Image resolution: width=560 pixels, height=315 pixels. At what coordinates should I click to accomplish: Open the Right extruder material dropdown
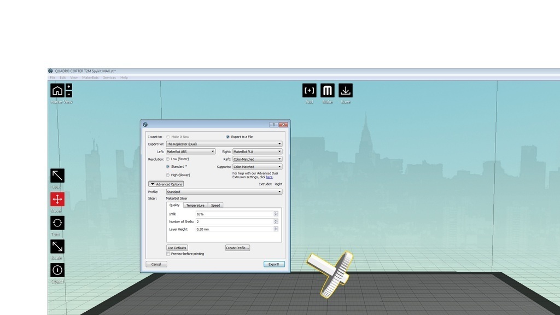(x=257, y=151)
